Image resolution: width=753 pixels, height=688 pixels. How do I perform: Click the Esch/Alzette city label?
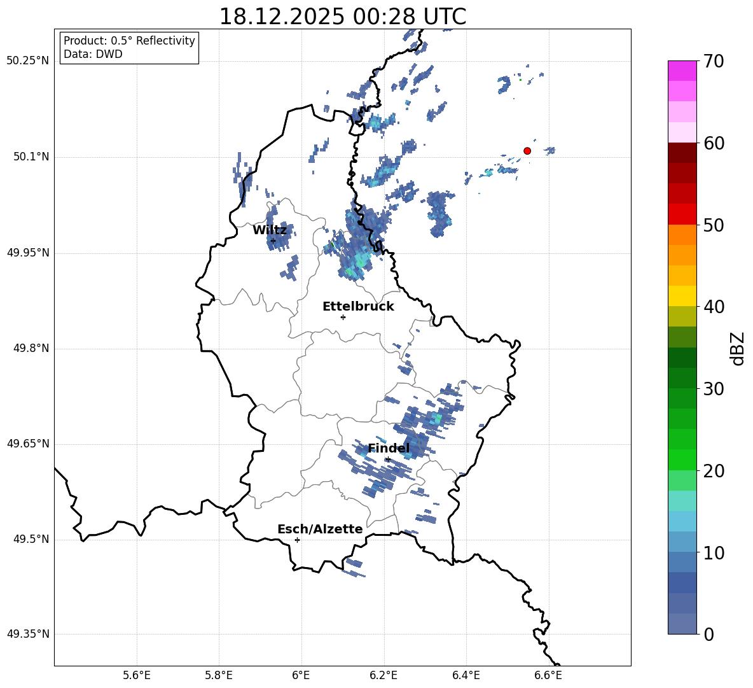(x=320, y=529)
